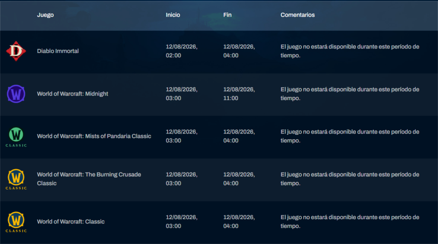The width and height of the screenshot is (438, 244).
Task: Click World of Warcraft: The Burning Crusade Classic text
Action: click(x=89, y=179)
